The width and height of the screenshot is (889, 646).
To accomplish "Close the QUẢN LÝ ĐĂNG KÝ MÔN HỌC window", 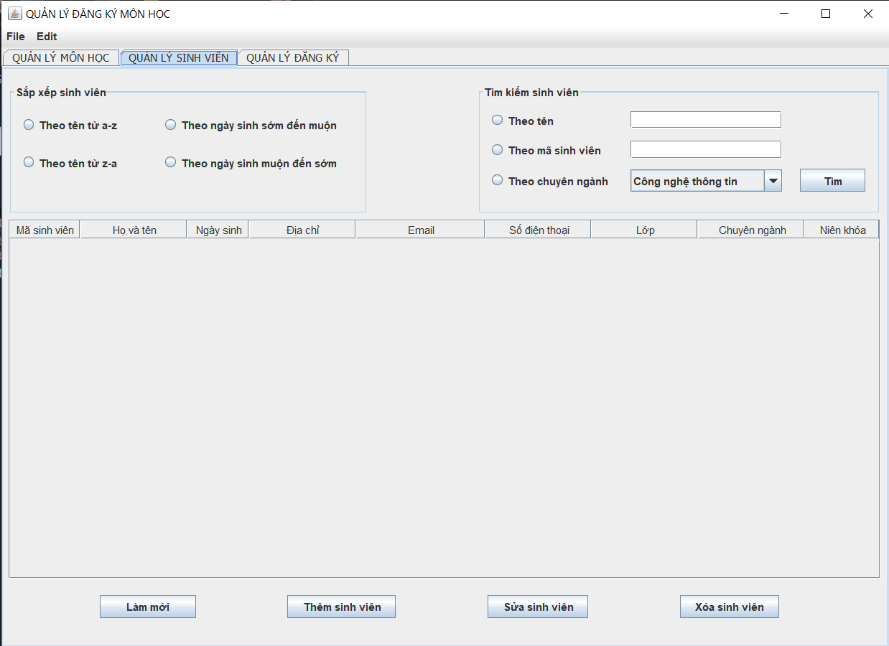I will (867, 14).
